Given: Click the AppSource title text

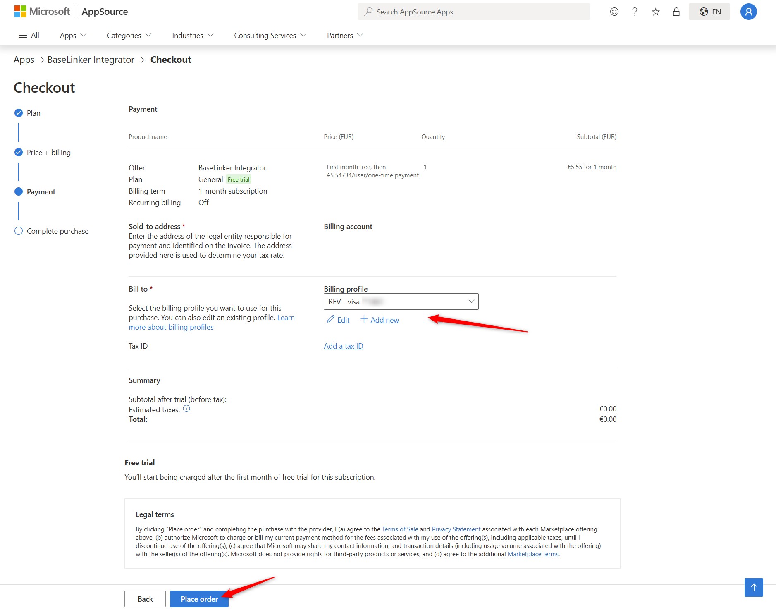Looking at the screenshot, I should (105, 12).
